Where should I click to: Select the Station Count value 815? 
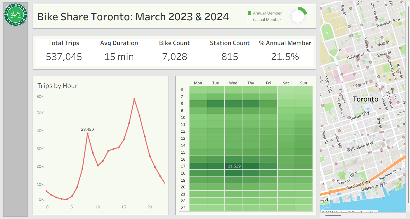(230, 57)
